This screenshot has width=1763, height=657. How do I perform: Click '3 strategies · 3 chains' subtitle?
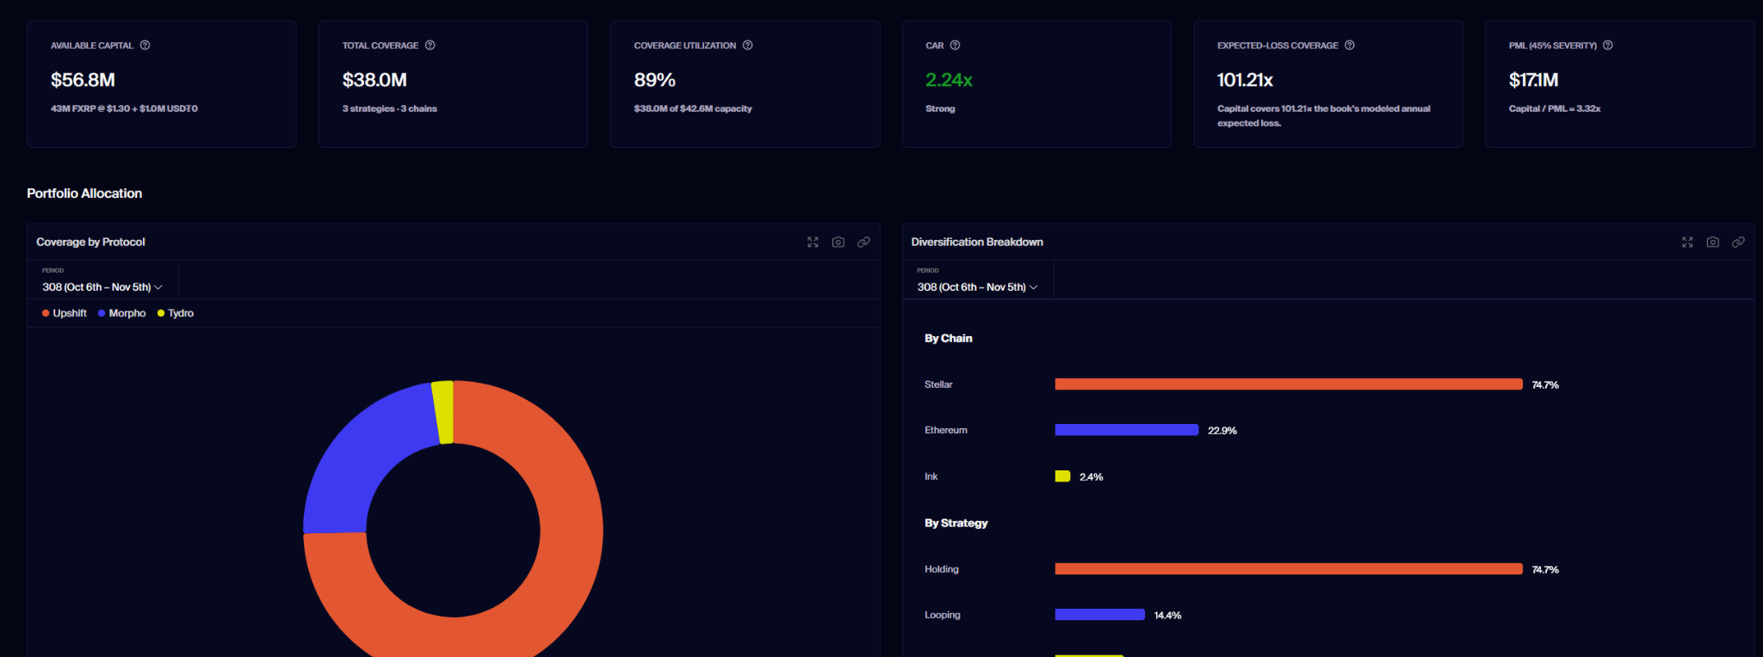click(390, 109)
